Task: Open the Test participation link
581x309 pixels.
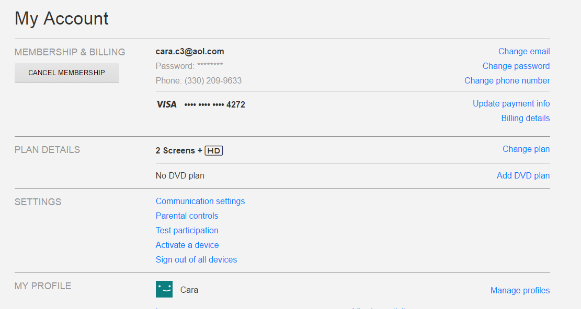Action: click(x=187, y=230)
